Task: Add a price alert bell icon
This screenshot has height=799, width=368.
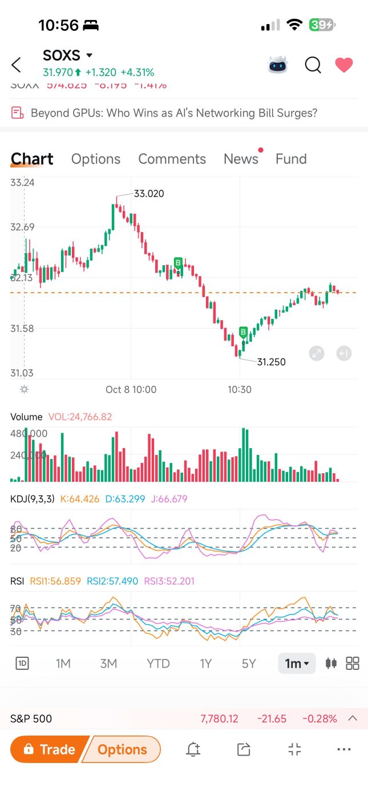Action: (x=193, y=749)
